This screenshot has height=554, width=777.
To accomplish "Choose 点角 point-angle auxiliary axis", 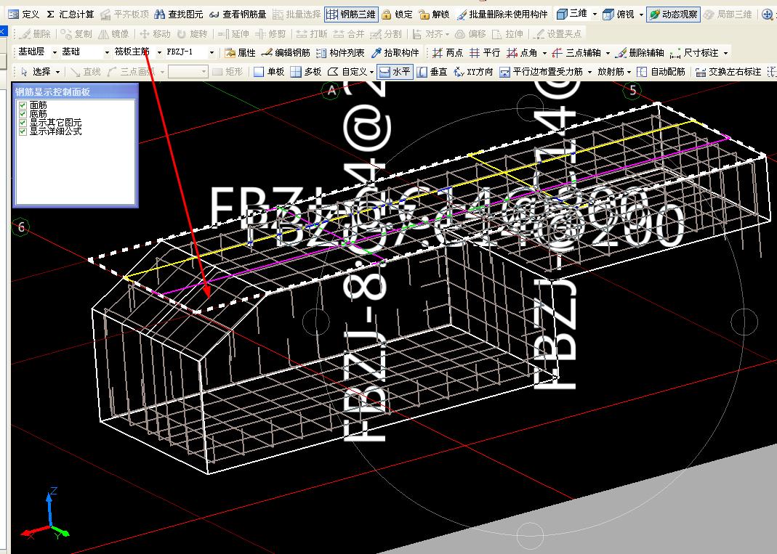I will click(523, 52).
